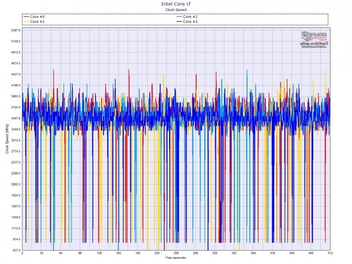This screenshot has width=352, height=264.
Task: Click the 3012.0 y-axis value
Action: (x=16, y=140)
